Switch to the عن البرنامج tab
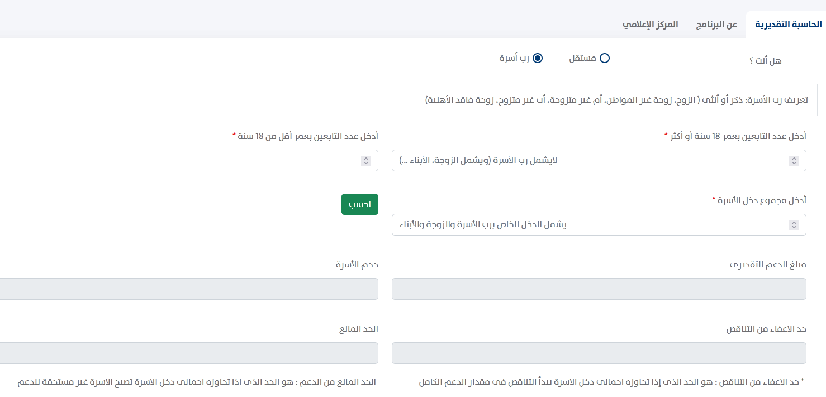Image resolution: width=826 pixels, height=397 pixels. pyautogui.click(x=716, y=25)
